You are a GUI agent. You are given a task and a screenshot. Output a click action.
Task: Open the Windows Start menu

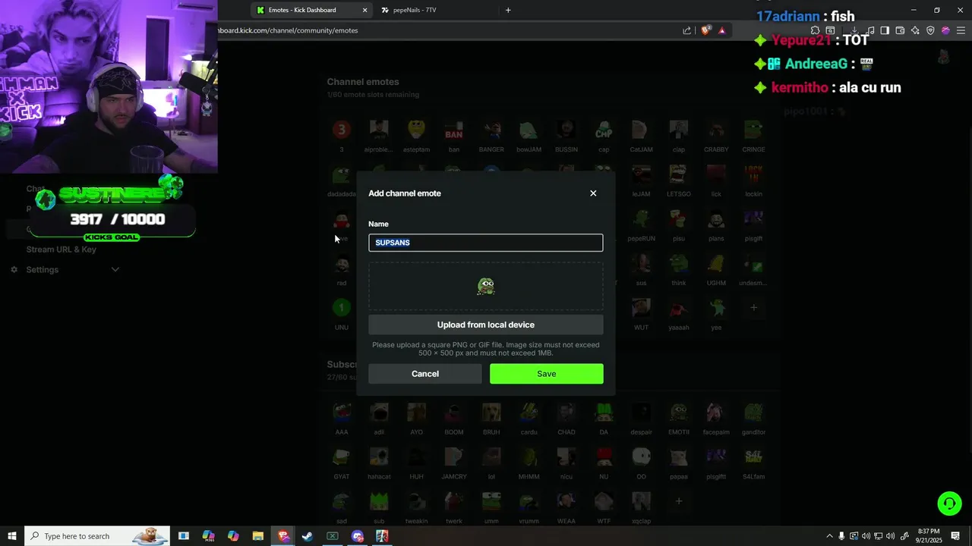[x=12, y=536]
